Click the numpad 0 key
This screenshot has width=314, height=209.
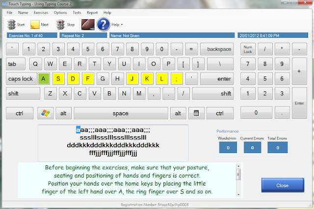point(256,112)
